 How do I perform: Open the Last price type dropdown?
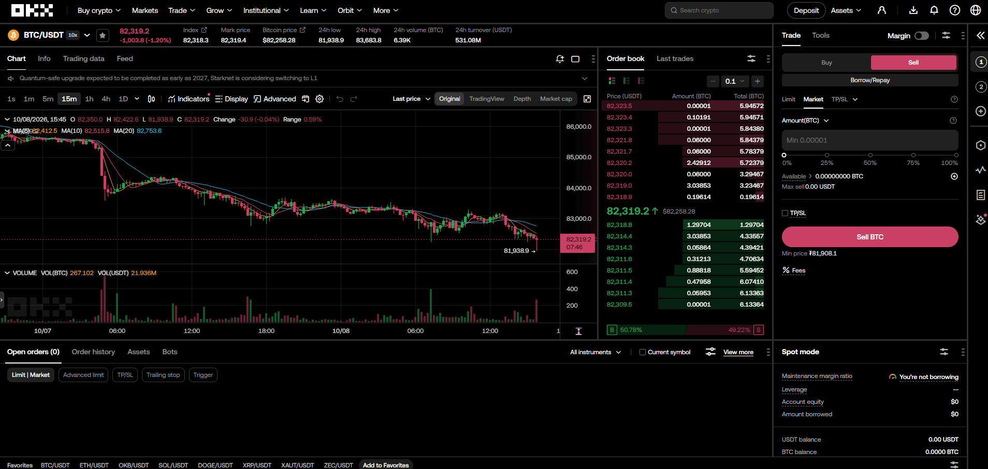point(412,99)
